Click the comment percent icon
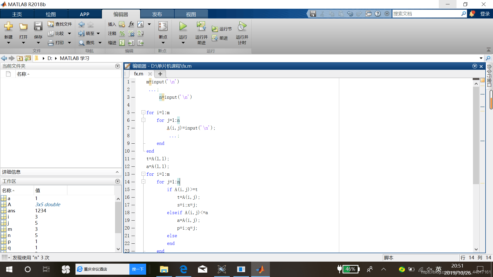 122,34
